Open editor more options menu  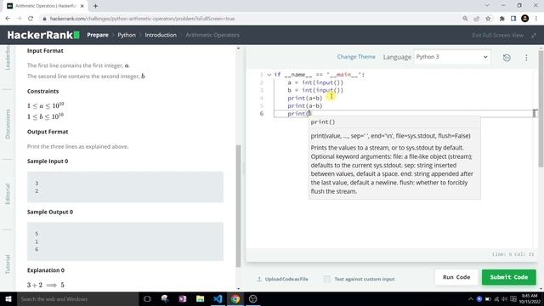coord(526,58)
